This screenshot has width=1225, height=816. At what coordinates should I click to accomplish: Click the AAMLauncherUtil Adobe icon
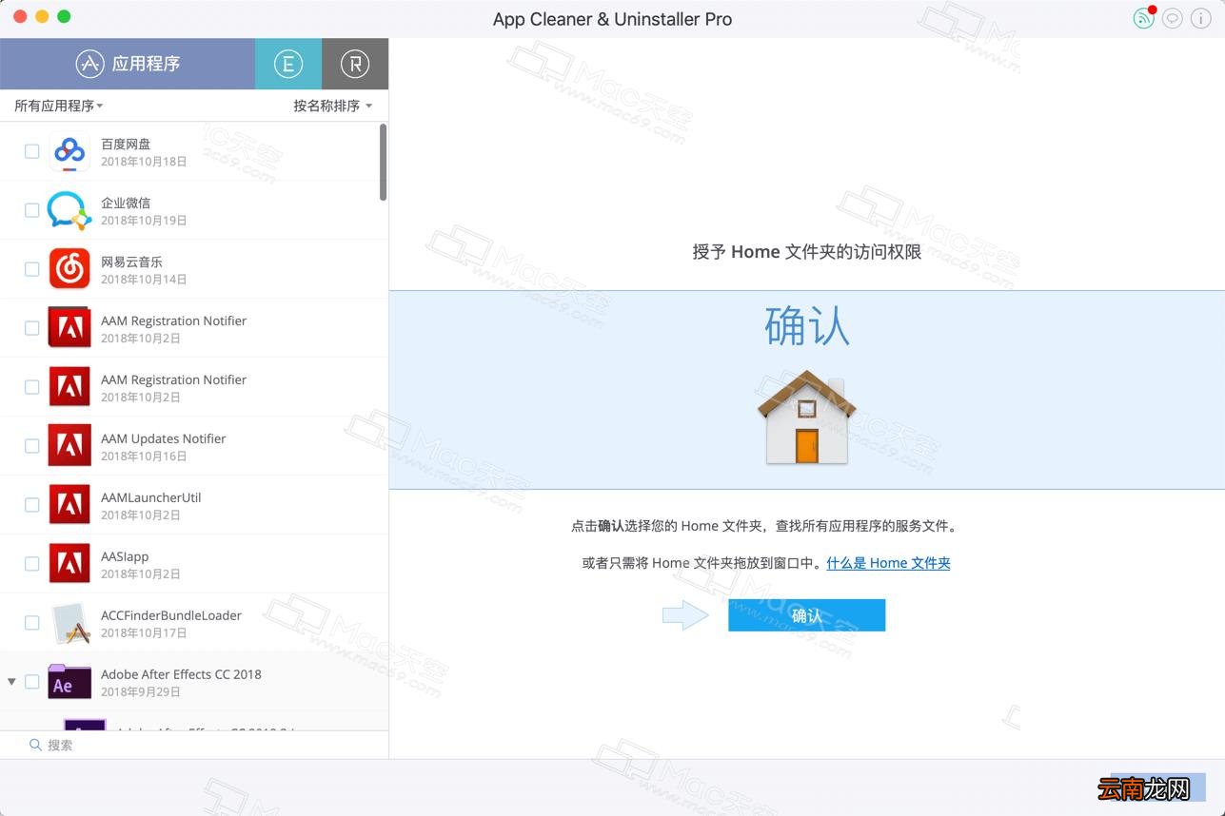(x=69, y=505)
